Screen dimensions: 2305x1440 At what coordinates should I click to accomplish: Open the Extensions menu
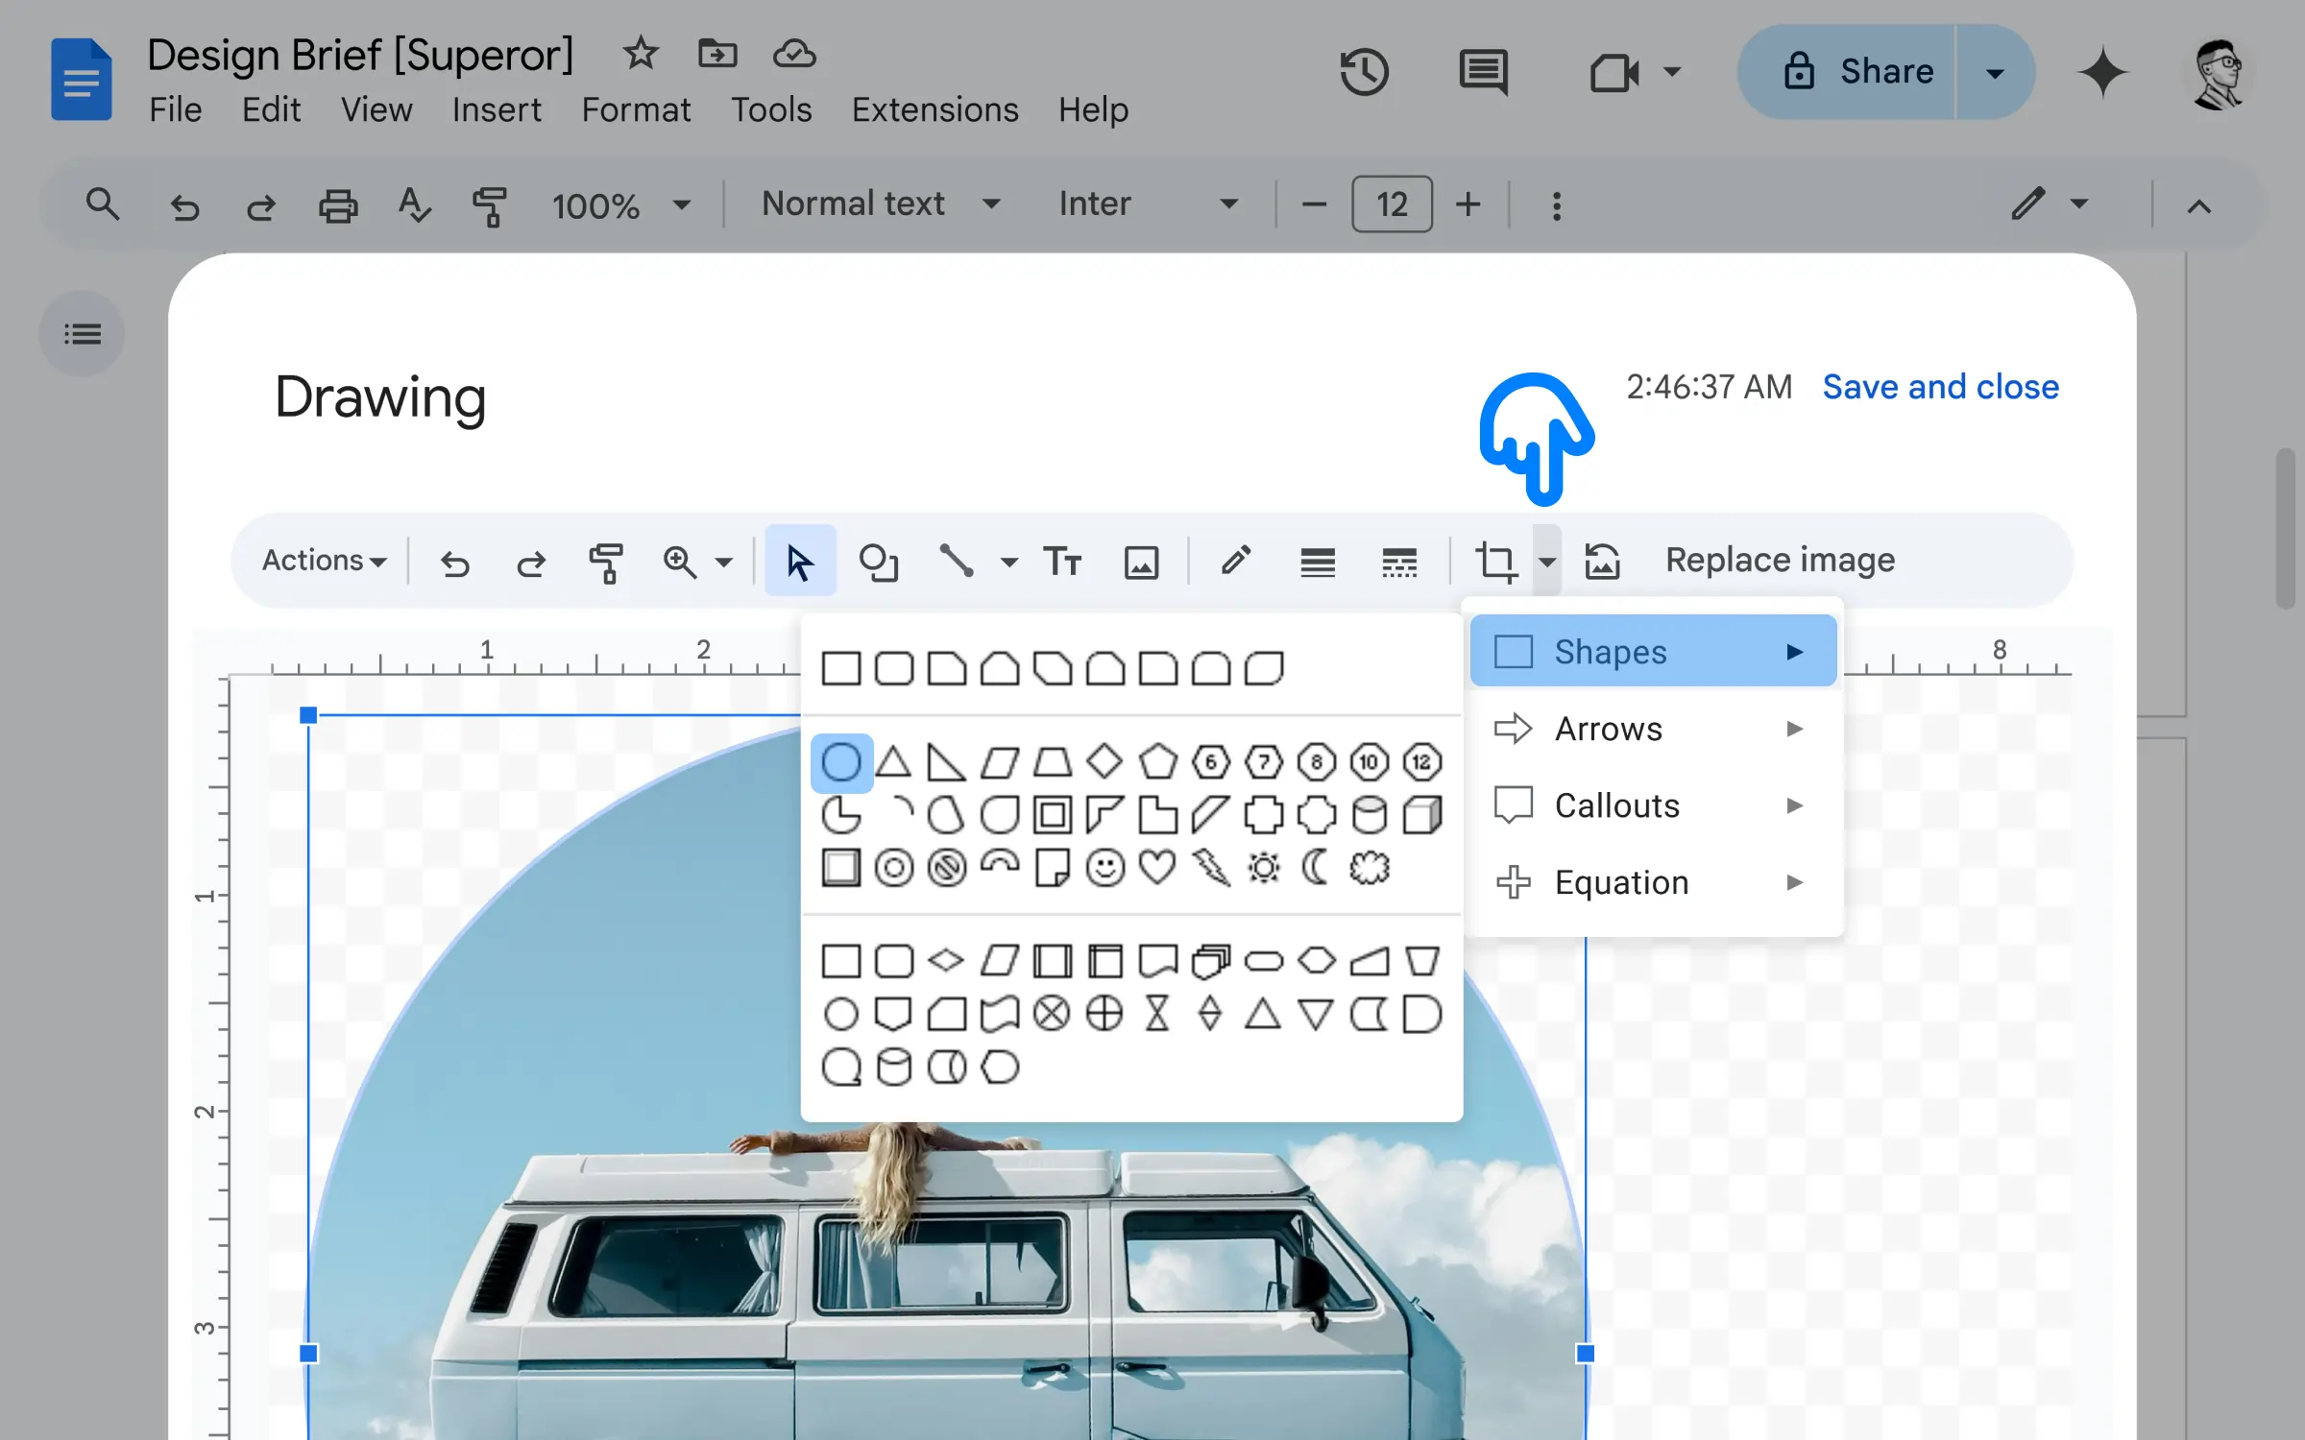pos(934,110)
